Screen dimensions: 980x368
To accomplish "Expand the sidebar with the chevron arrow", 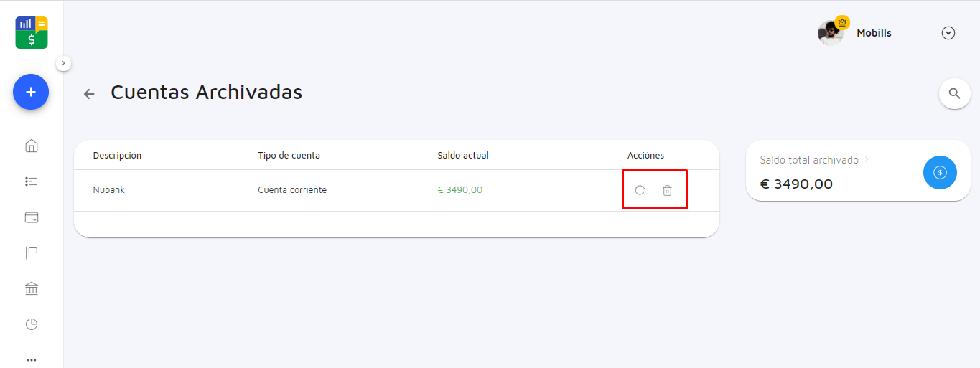I will click(63, 63).
